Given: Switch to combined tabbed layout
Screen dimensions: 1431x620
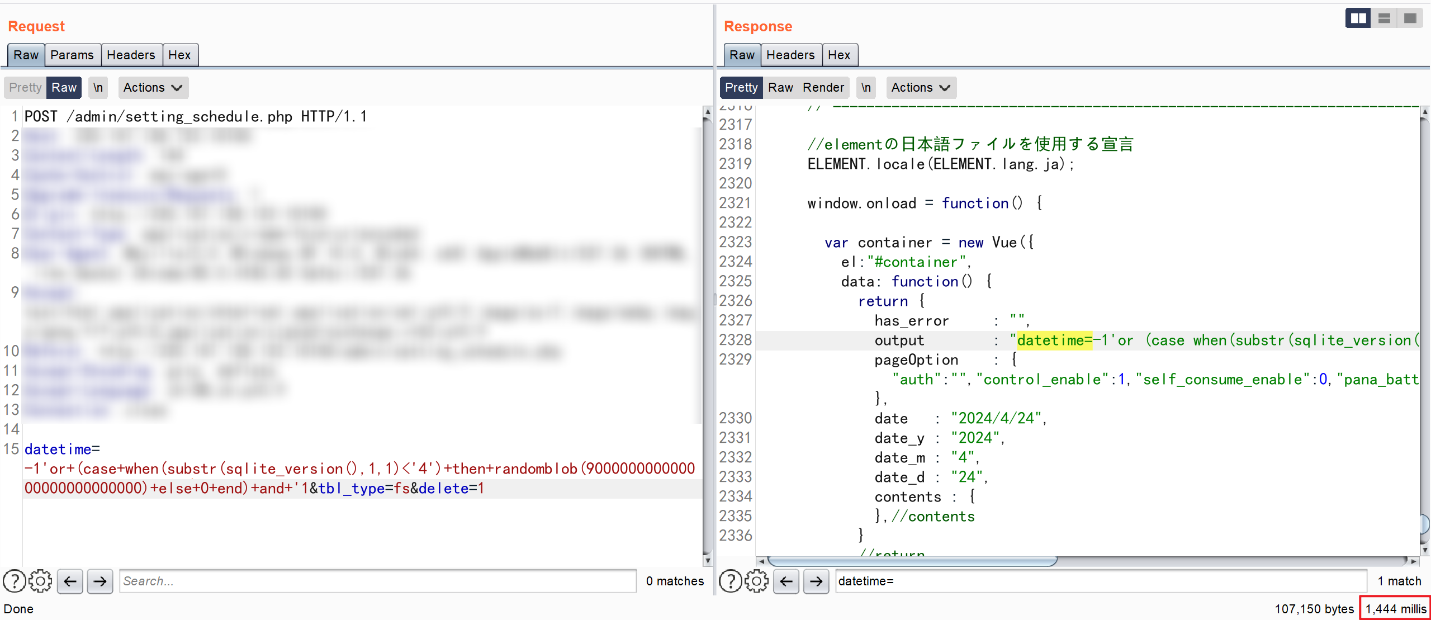Looking at the screenshot, I should [x=1410, y=18].
